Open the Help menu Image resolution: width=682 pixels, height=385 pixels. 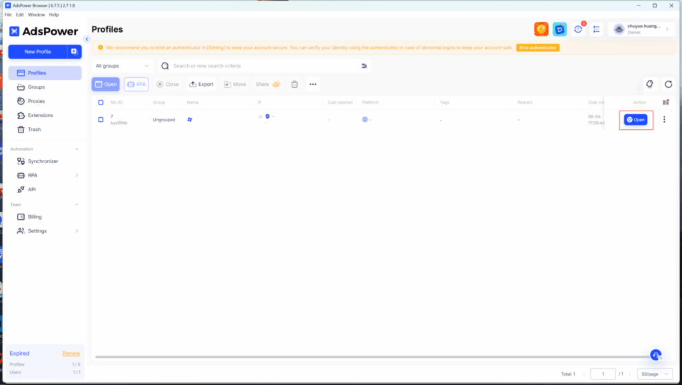53,15
